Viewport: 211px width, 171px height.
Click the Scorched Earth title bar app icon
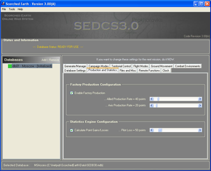[x=3, y=4]
